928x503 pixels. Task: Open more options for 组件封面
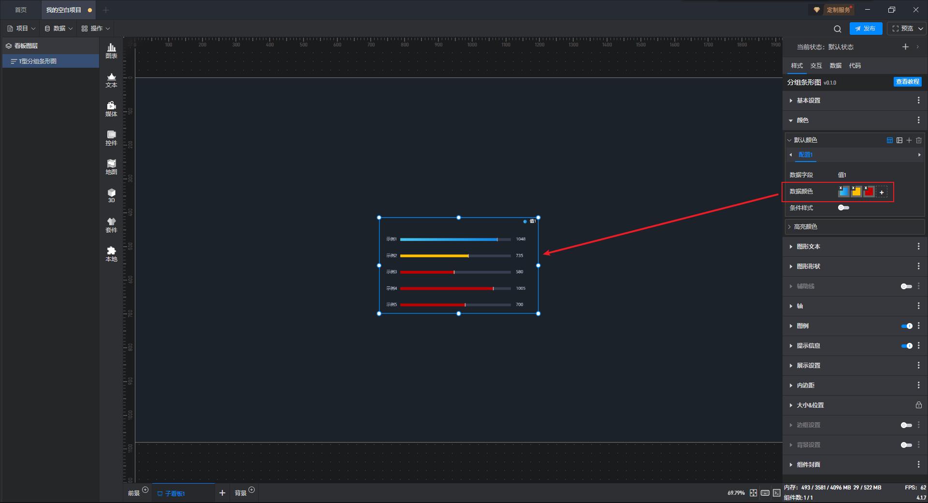click(x=919, y=464)
